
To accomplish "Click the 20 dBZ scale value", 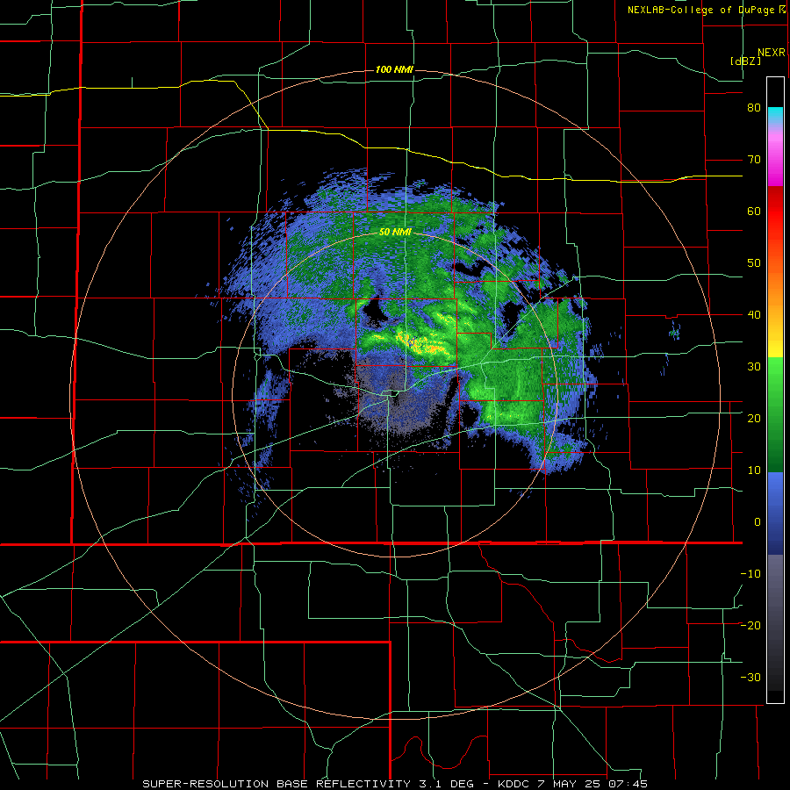I will click(754, 418).
